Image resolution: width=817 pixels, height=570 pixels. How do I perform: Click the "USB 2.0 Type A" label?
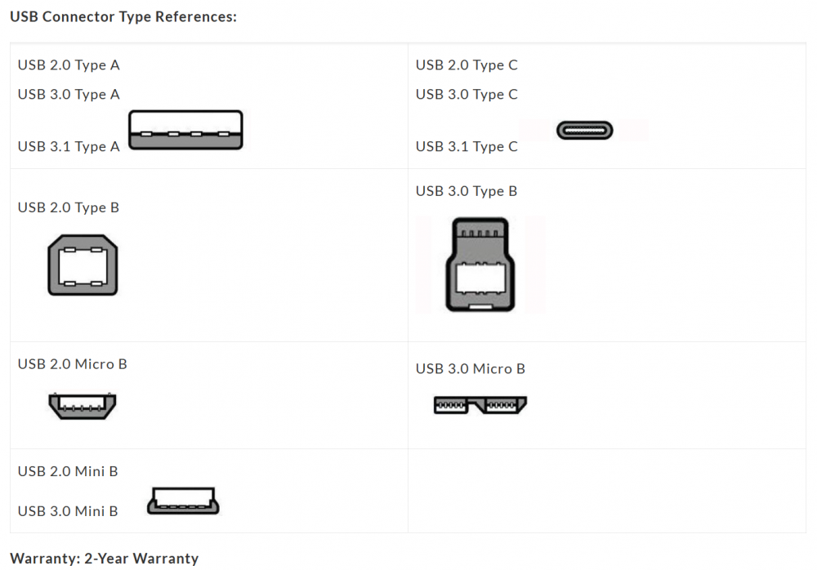point(69,65)
